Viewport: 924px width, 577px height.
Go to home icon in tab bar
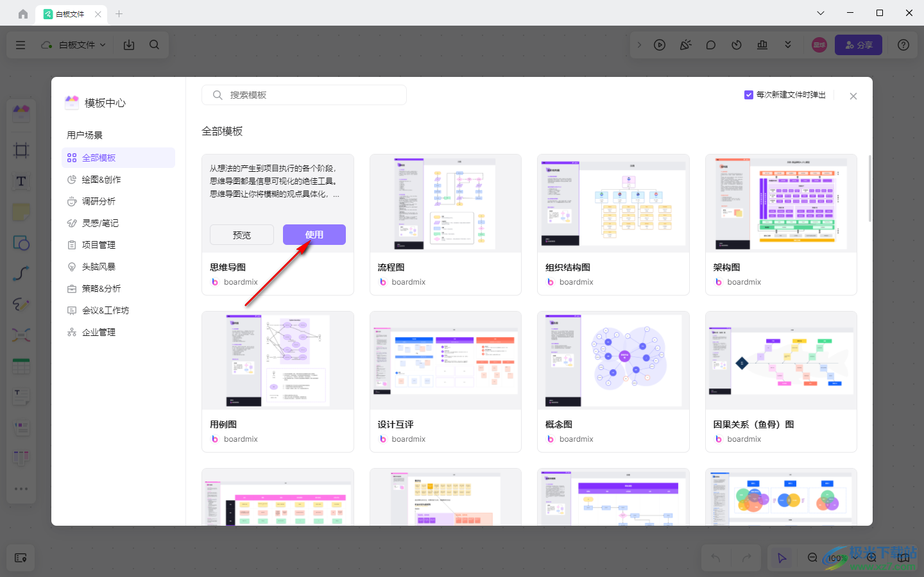tap(23, 13)
